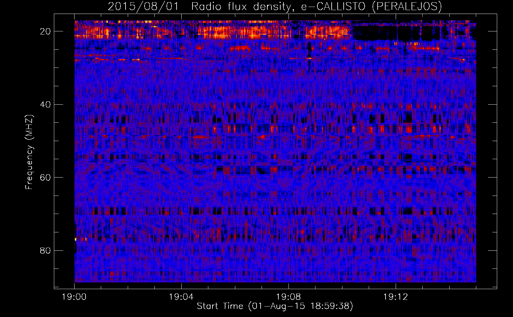513x317 pixels.
Task: Click the yellow spot near 77 MHz at 19:00
Action: [75, 239]
